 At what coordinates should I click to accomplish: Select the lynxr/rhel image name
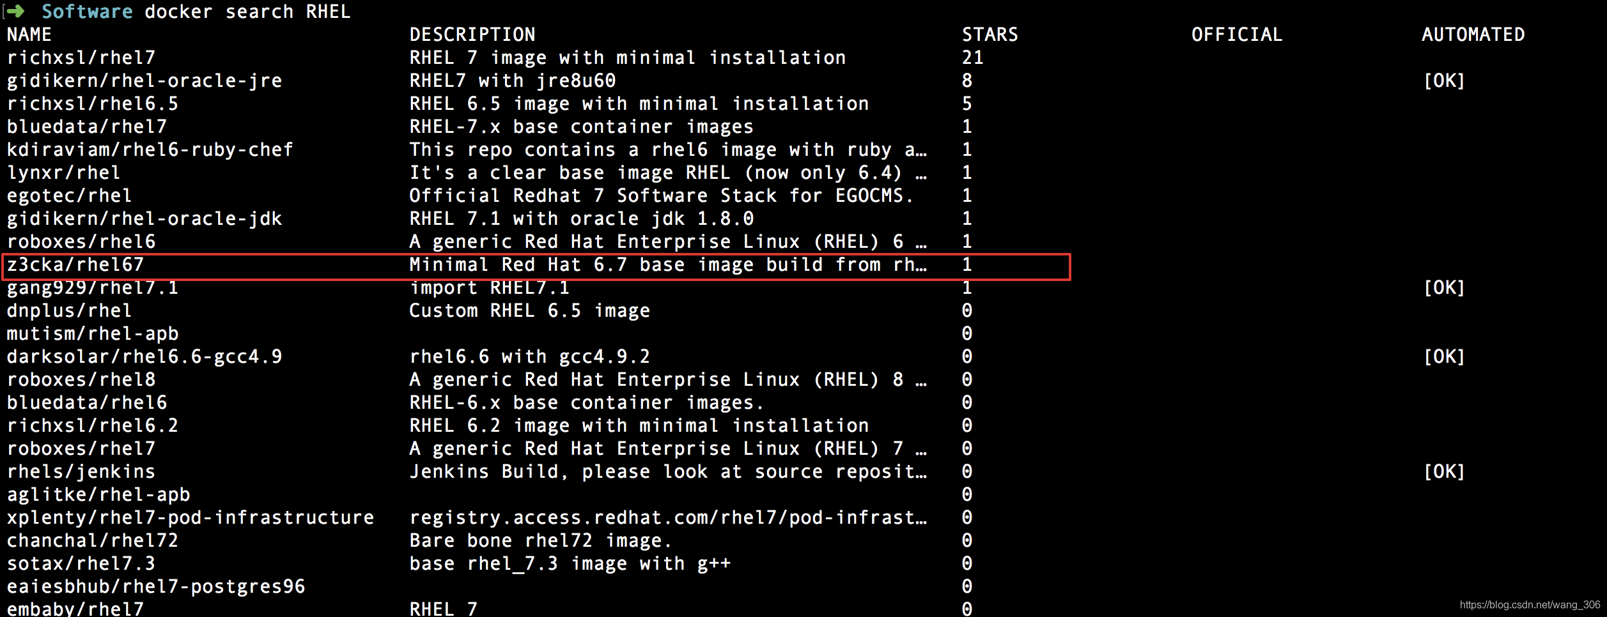[64, 172]
